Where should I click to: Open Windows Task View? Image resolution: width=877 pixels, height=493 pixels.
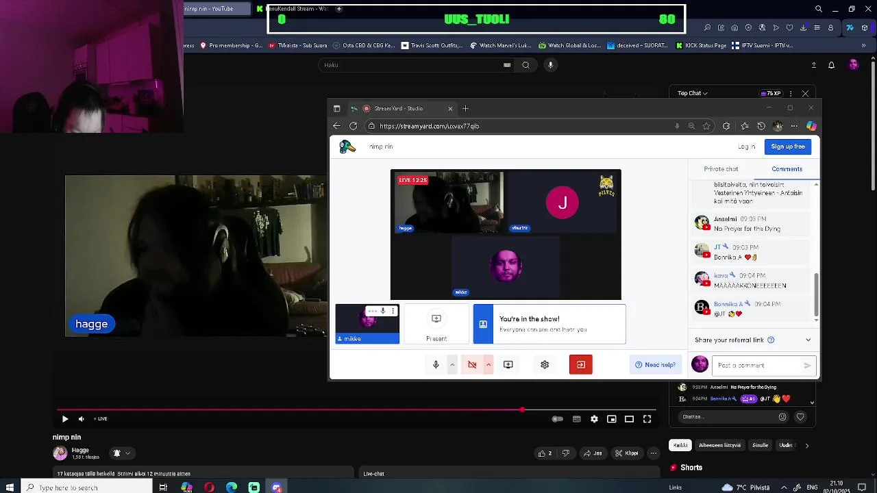tap(163, 488)
